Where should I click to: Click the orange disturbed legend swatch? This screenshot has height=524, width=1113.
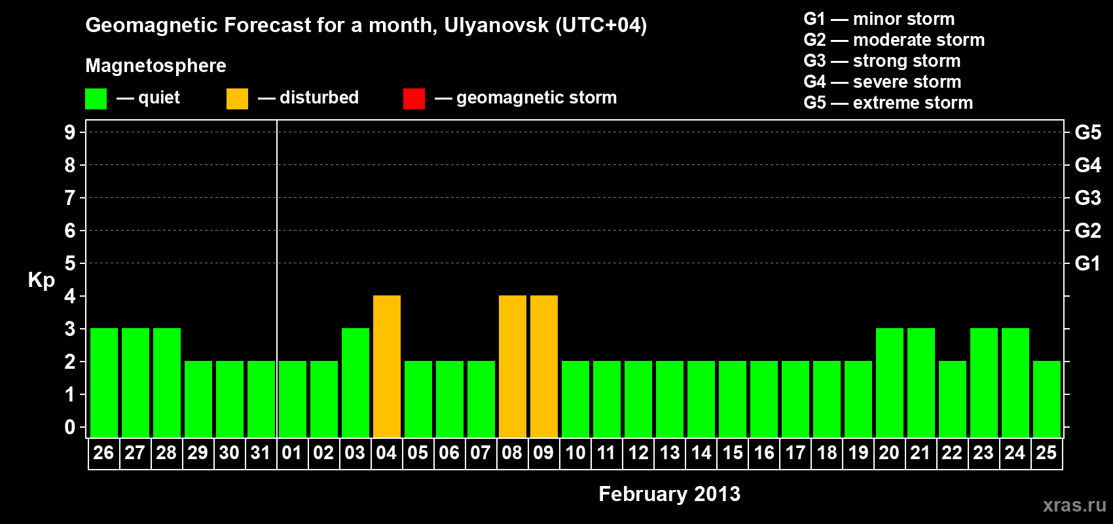point(238,99)
